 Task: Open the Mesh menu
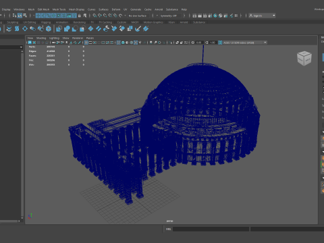click(x=31, y=9)
